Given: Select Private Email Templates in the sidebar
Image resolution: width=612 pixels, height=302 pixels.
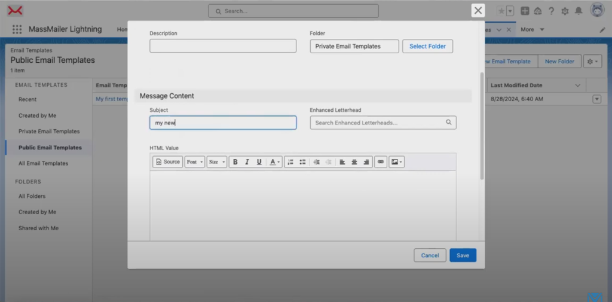Looking at the screenshot, I should (49, 132).
